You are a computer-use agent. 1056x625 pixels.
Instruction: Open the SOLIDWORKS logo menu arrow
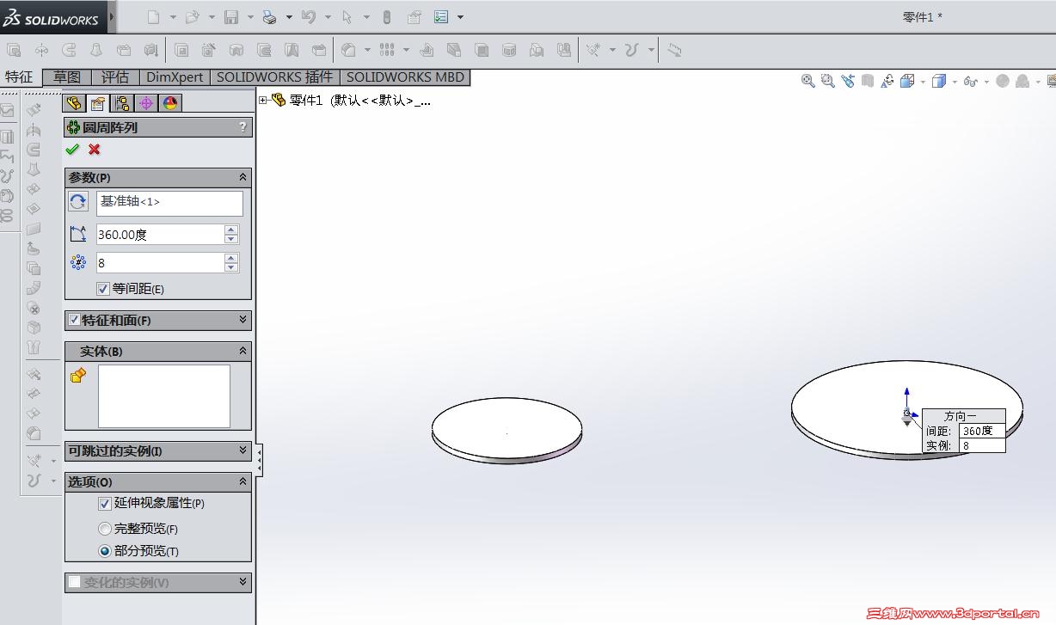click(x=113, y=16)
